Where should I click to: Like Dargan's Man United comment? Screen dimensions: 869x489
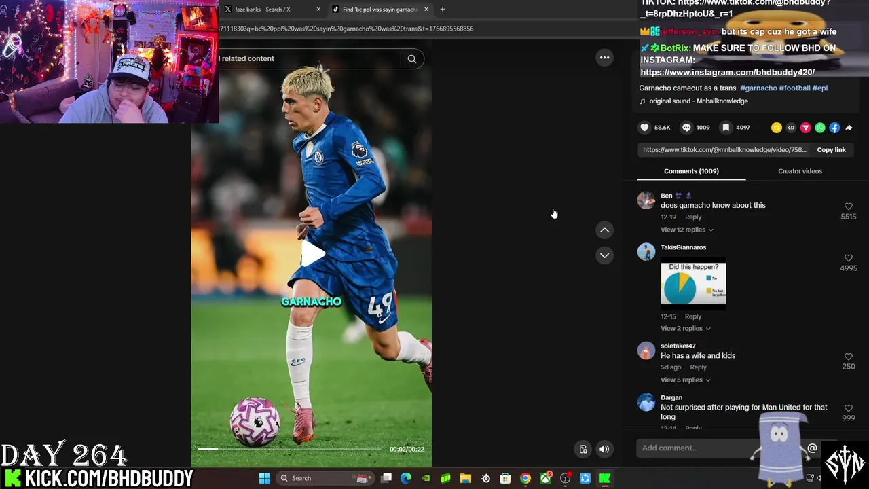[x=848, y=408]
